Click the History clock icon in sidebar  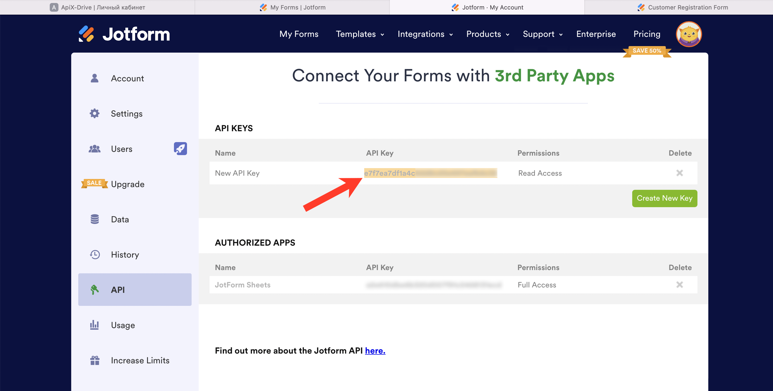95,255
